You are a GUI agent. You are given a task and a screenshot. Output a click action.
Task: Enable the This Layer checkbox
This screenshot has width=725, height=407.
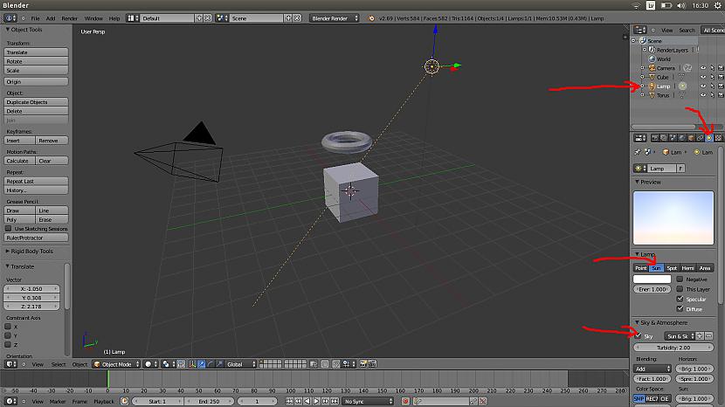[680, 289]
